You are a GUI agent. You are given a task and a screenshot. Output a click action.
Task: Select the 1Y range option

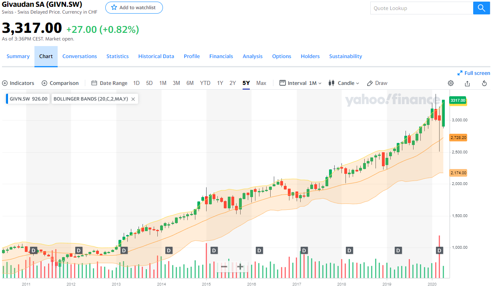pos(220,83)
